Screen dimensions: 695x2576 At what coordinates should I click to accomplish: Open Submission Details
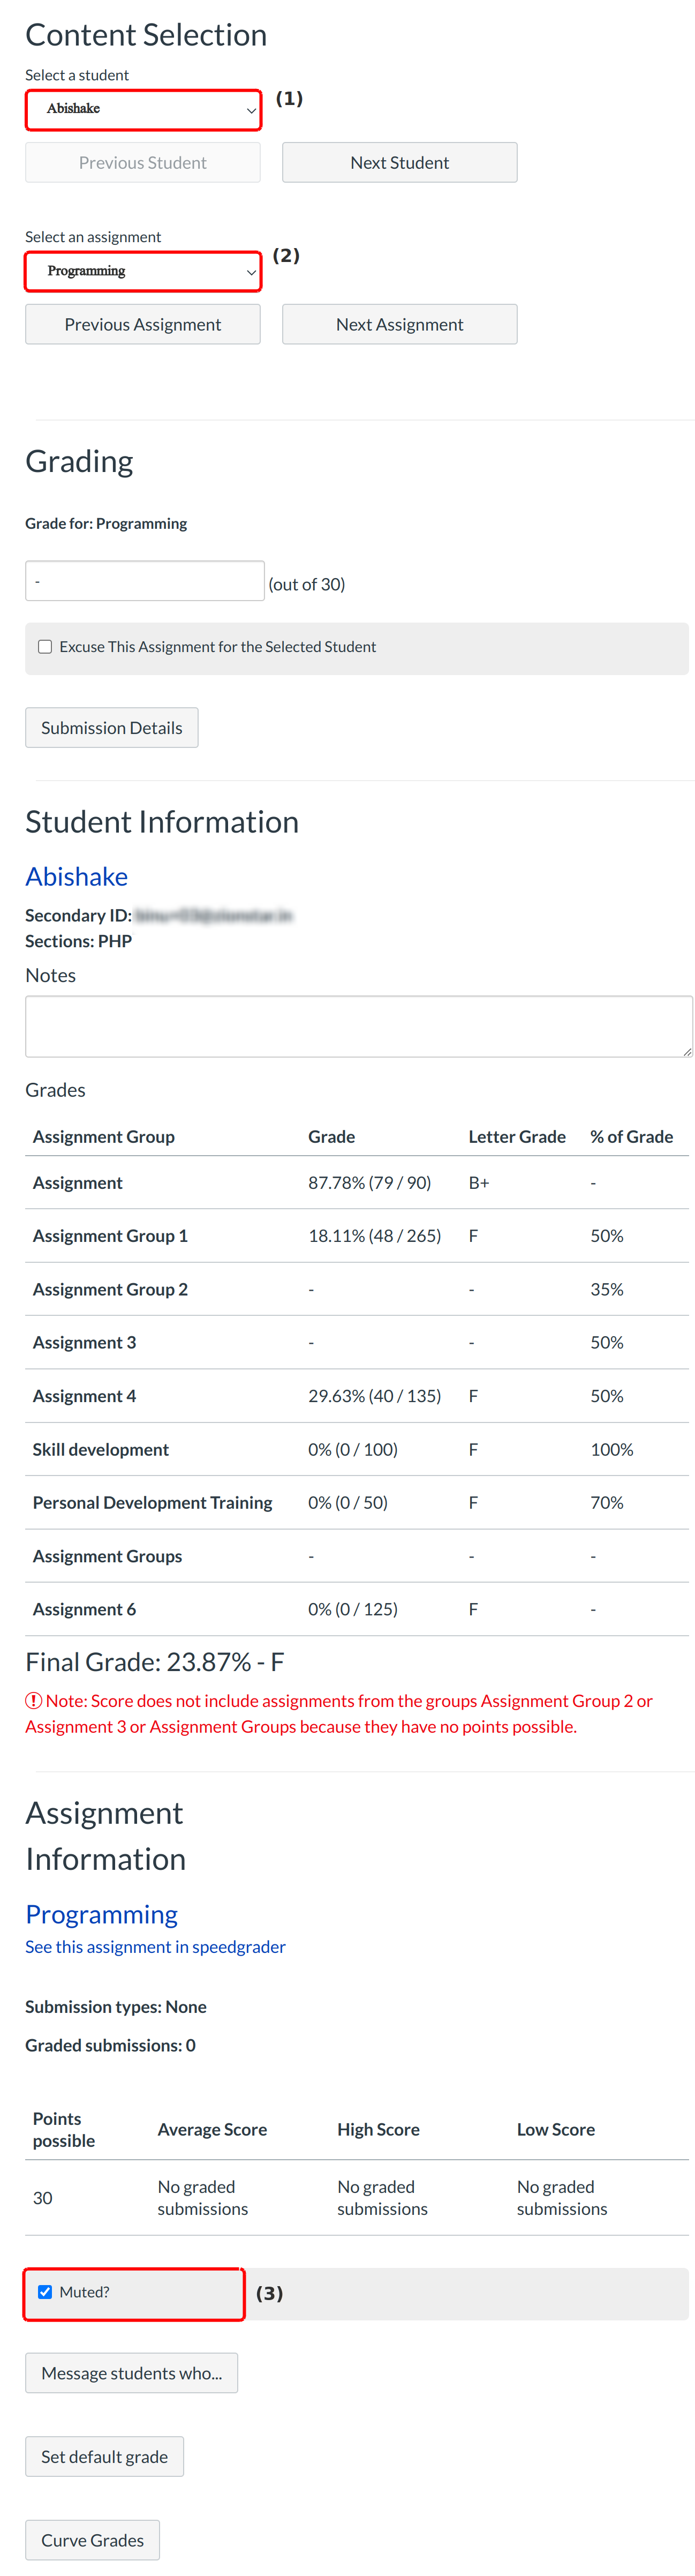pos(111,728)
